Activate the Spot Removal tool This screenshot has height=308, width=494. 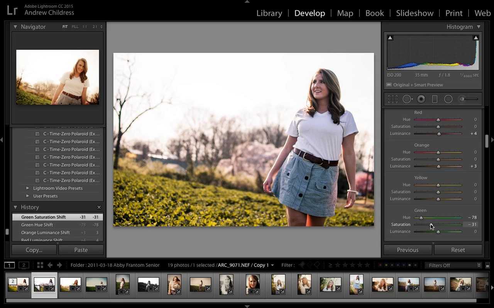407,99
